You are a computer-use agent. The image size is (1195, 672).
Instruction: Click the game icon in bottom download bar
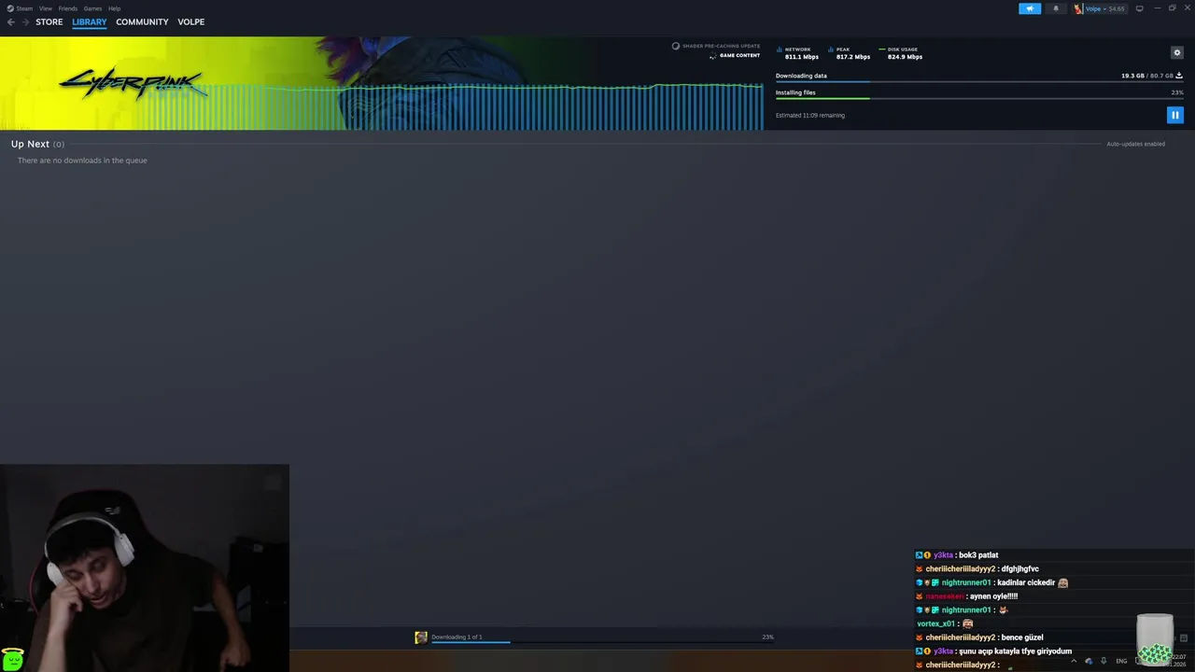[421, 637]
